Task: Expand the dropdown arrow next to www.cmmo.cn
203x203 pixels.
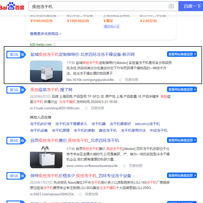Action: (x=124, y=166)
